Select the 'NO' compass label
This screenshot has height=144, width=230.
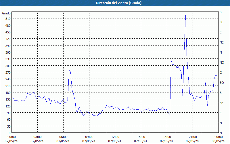222,62
